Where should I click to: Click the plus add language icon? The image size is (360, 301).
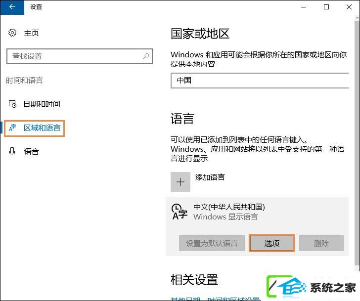tap(180, 182)
